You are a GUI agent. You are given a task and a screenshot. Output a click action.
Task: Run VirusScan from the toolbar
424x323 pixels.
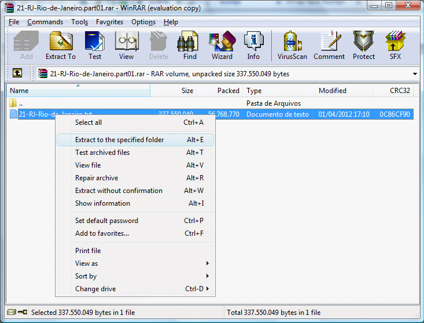293,46
